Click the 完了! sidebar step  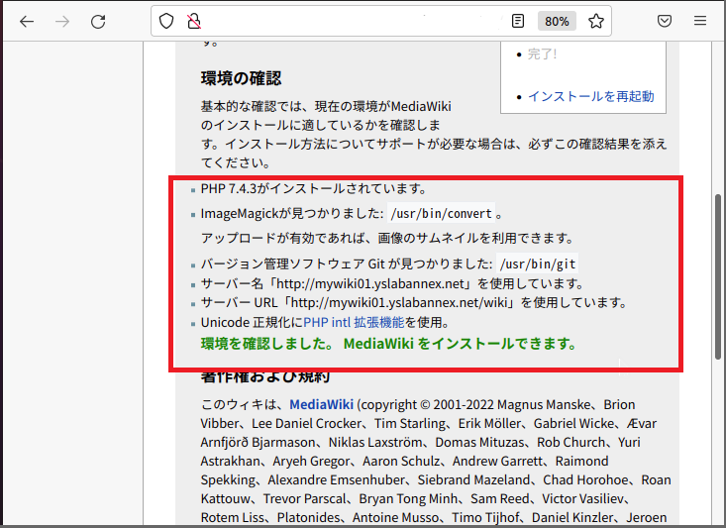(542, 54)
